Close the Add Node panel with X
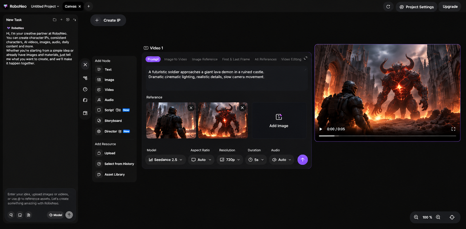The width and height of the screenshot is (466, 229). (x=85, y=65)
